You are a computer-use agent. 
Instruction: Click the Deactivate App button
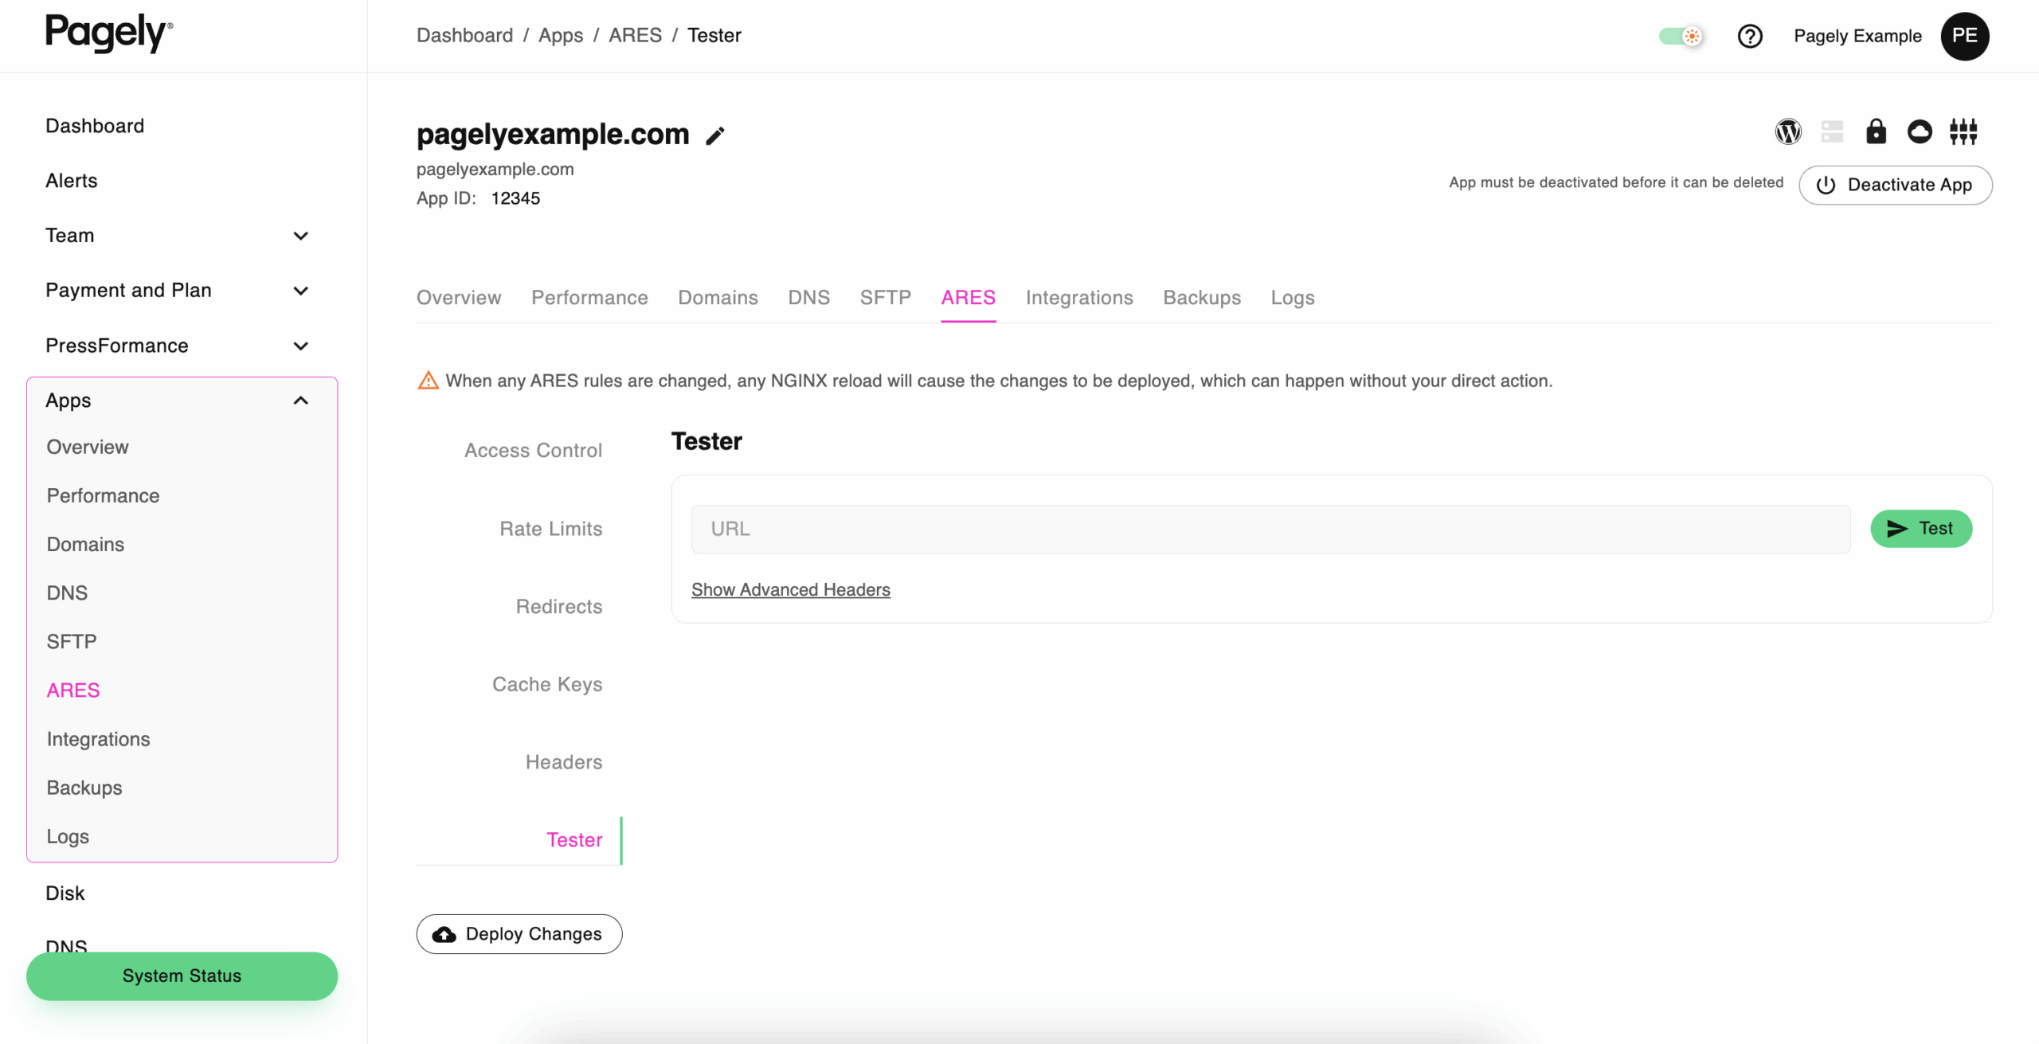pyautogui.click(x=1896, y=185)
